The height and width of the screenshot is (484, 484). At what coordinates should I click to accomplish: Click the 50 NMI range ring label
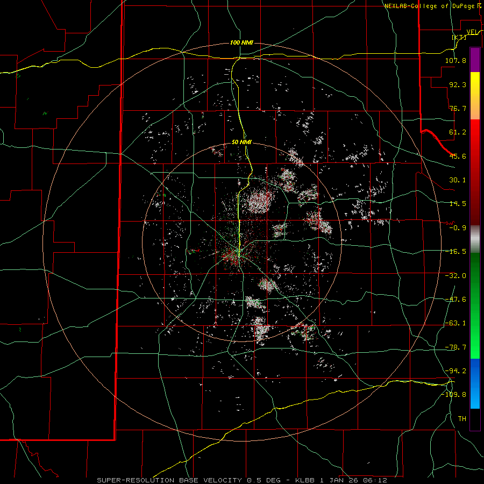(241, 143)
